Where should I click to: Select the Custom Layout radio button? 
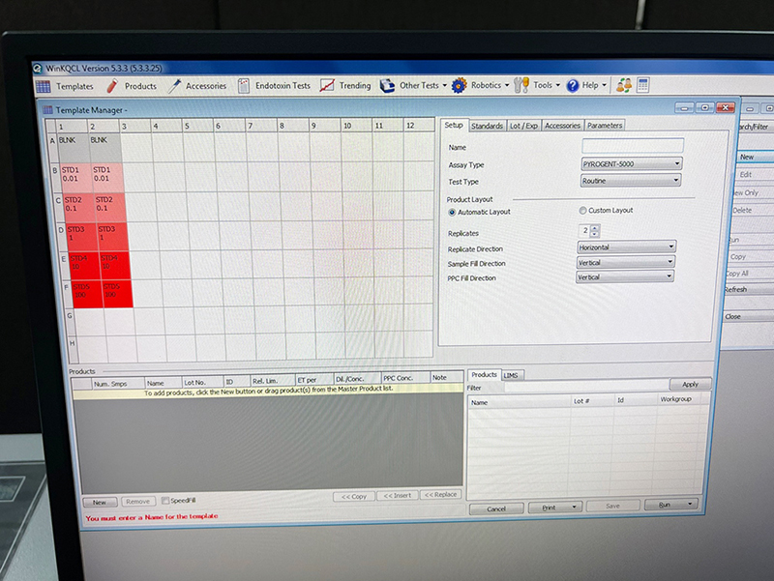[582, 211]
